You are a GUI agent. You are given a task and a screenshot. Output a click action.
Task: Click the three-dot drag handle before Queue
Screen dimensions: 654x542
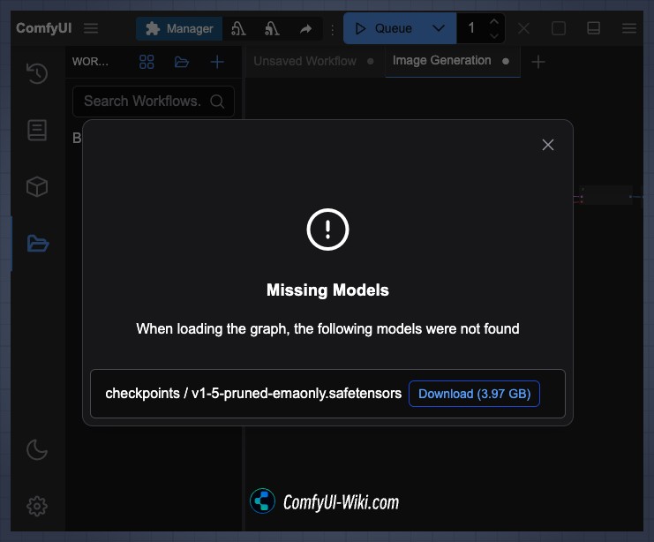point(333,29)
